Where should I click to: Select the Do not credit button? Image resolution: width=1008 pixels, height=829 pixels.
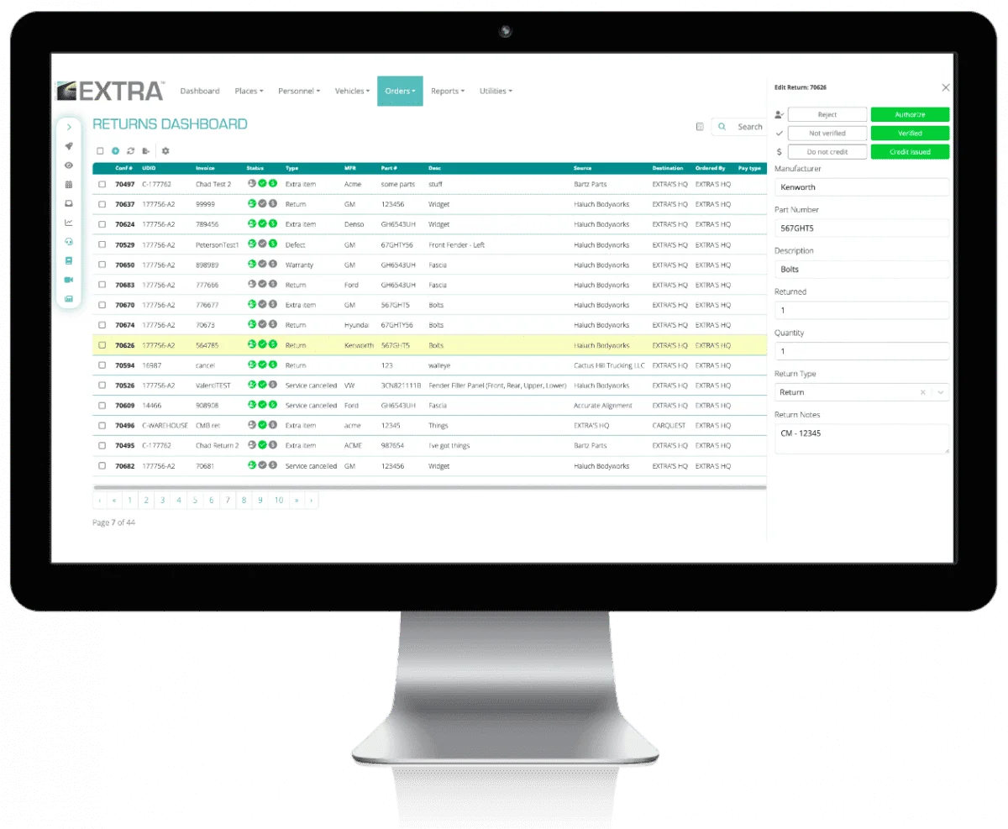click(827, 152)
